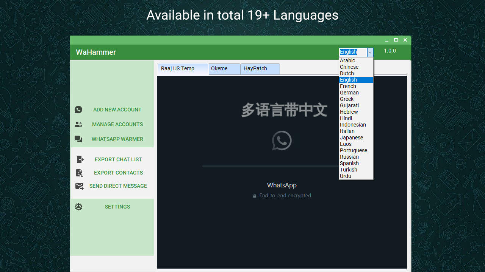
Task: Choose Export Chat List
Action: coord(118,159)
